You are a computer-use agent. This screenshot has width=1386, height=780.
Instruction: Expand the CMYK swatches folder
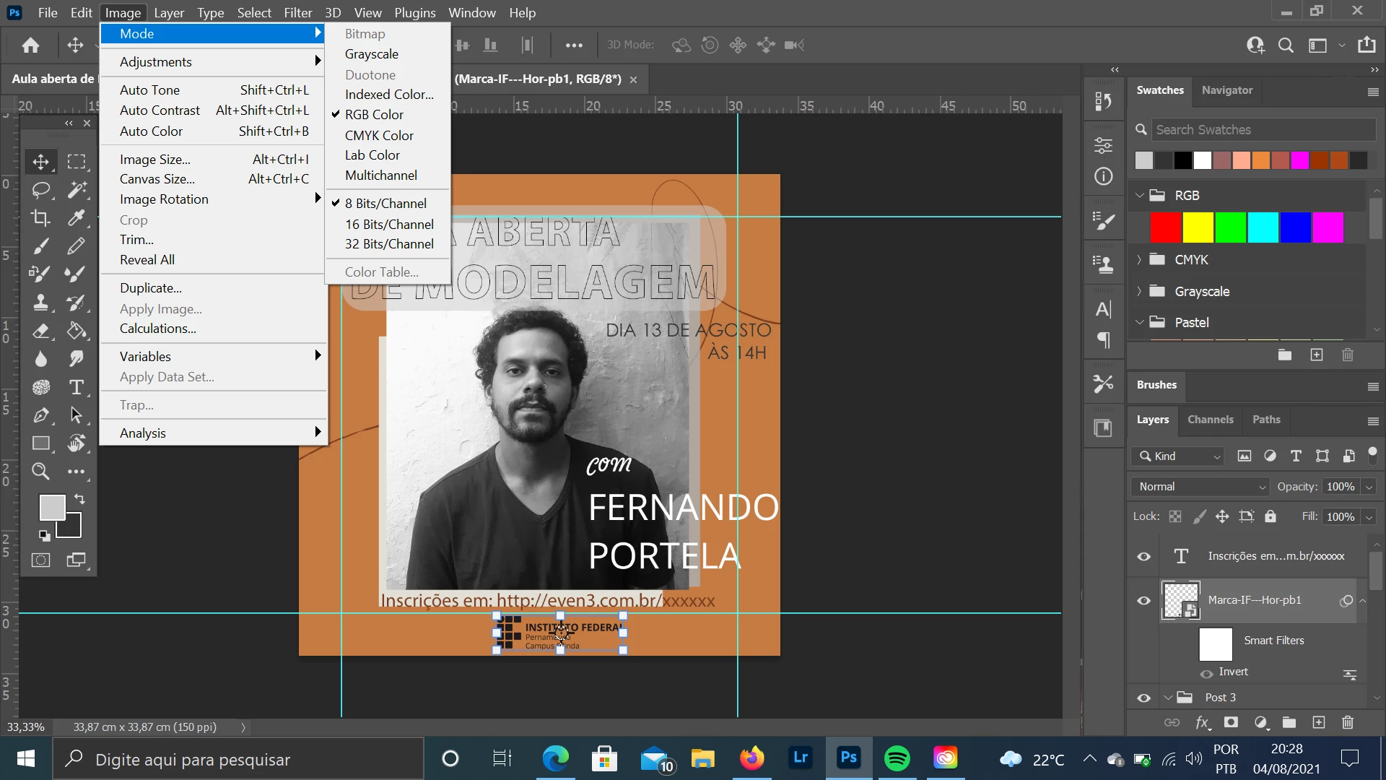[1139, 260]
